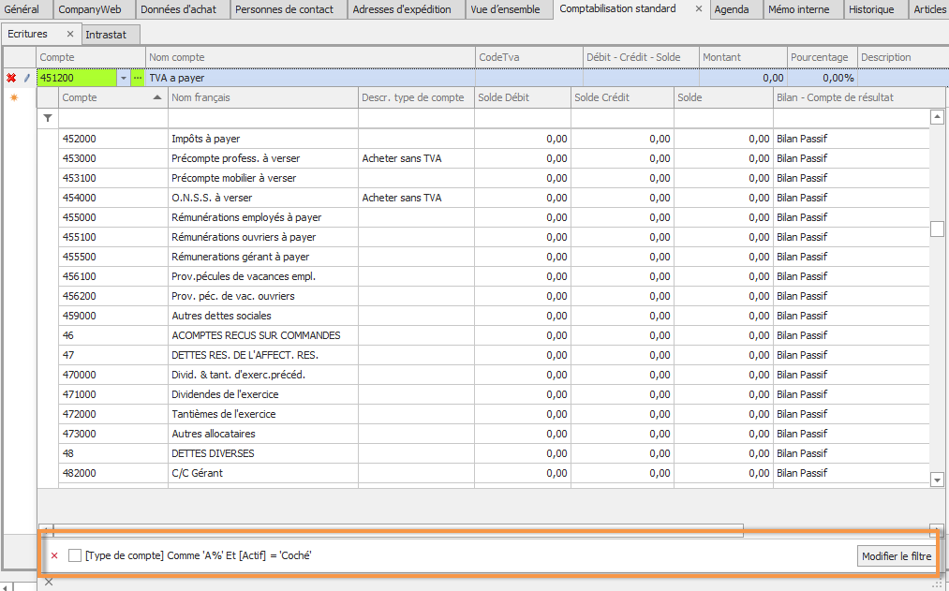
Task: Select Tantièmes de l'exercice row
Action: (494, 414)
